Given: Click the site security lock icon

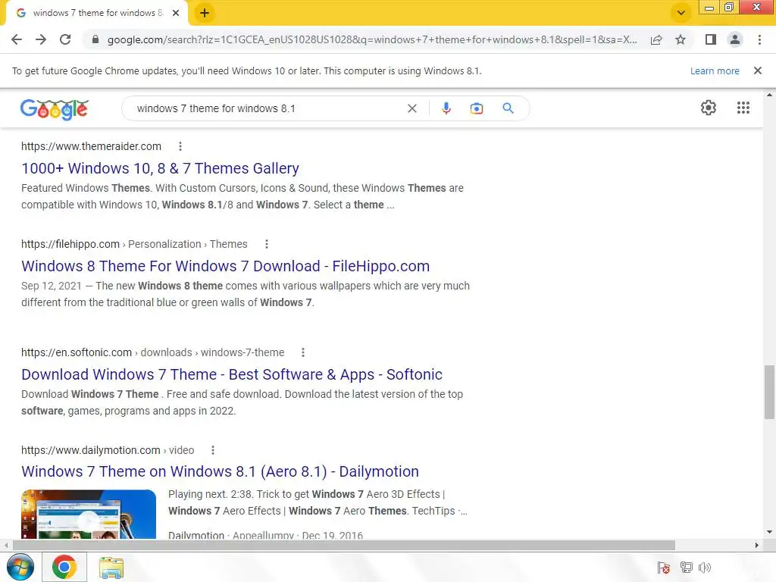Looking at the screenshot, I should pos(95,39).
